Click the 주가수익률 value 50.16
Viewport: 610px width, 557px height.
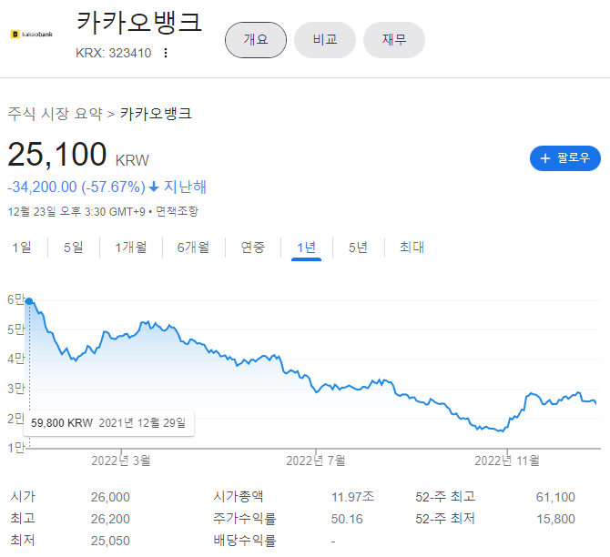pyautogui.click(x=347, y=519)
